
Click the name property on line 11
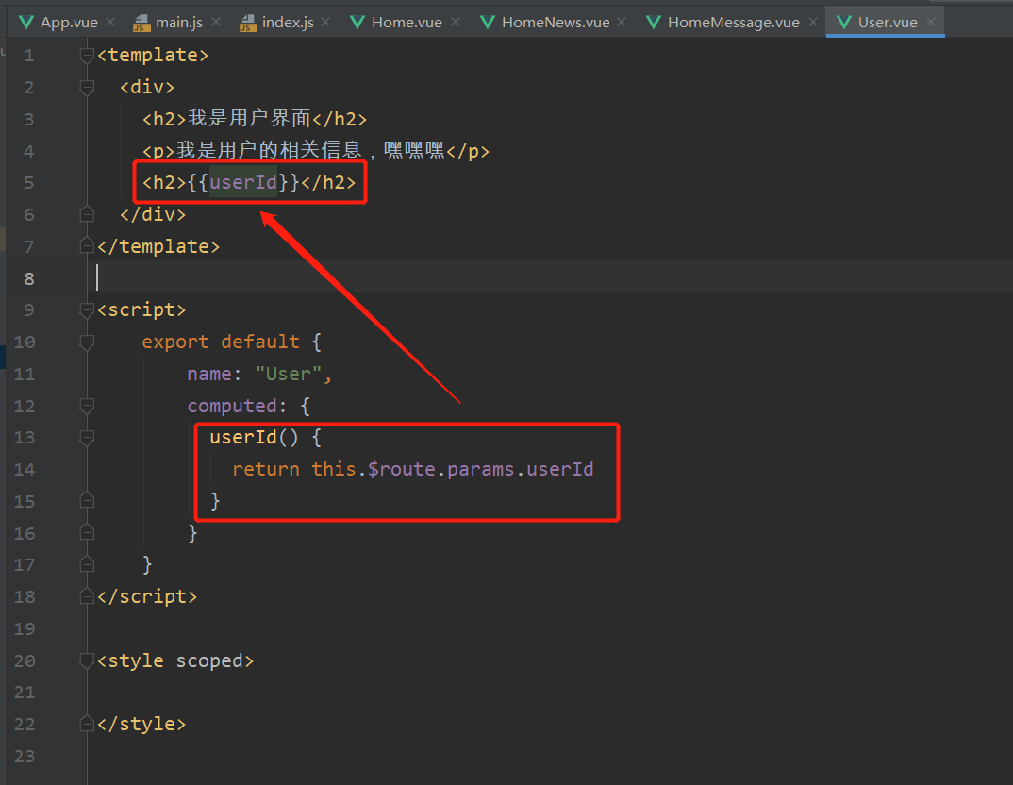[209, 374]
